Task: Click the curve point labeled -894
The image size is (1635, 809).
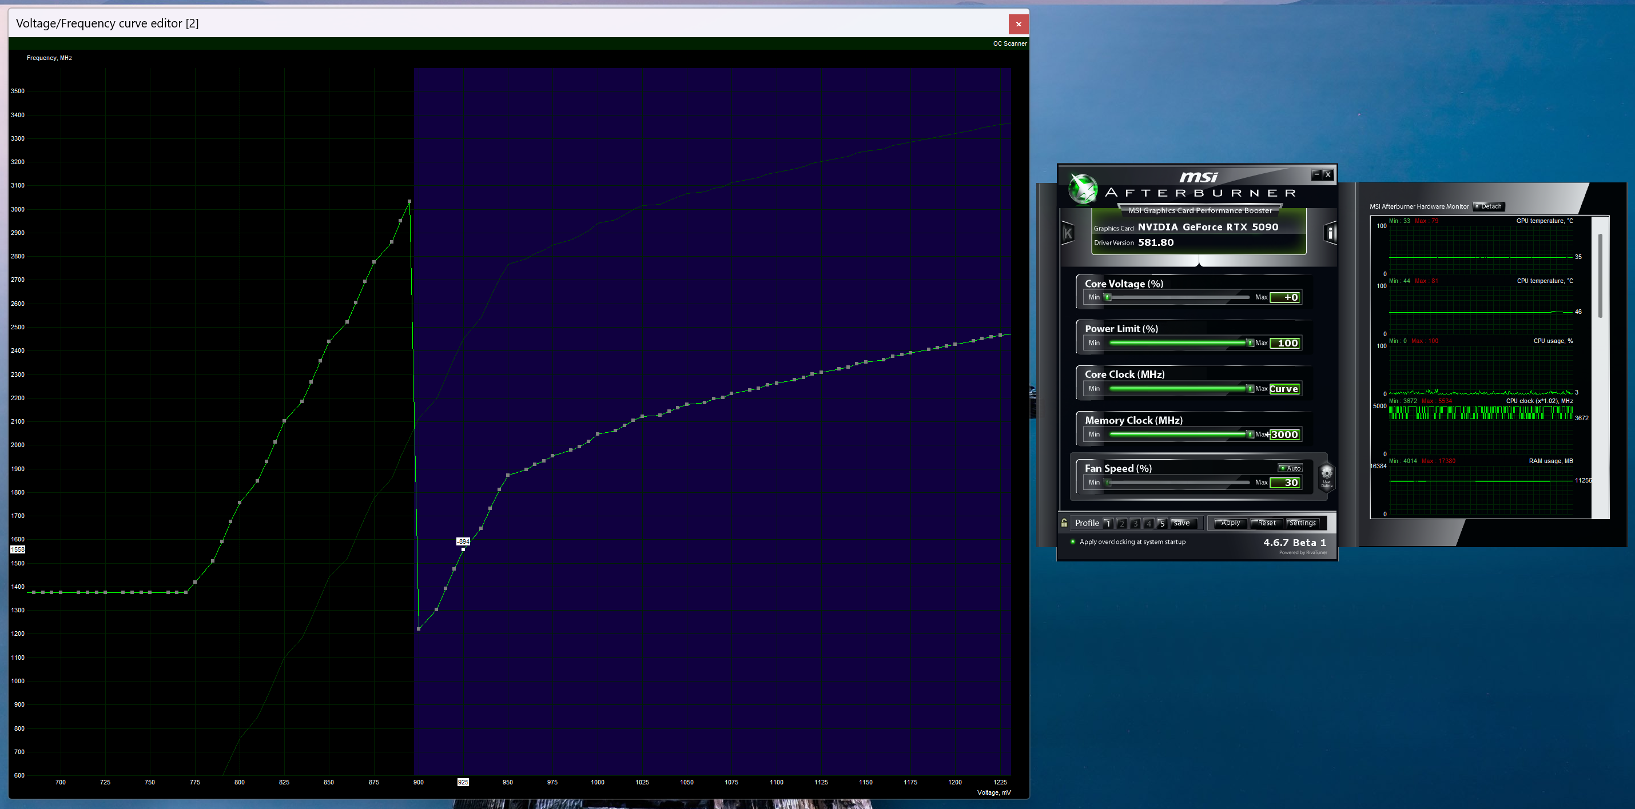Action: (x=463, y=549)
